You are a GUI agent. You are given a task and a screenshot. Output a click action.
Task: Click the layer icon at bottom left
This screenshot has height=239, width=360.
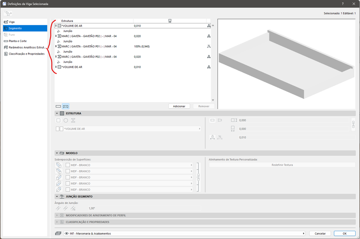point(58,234)
